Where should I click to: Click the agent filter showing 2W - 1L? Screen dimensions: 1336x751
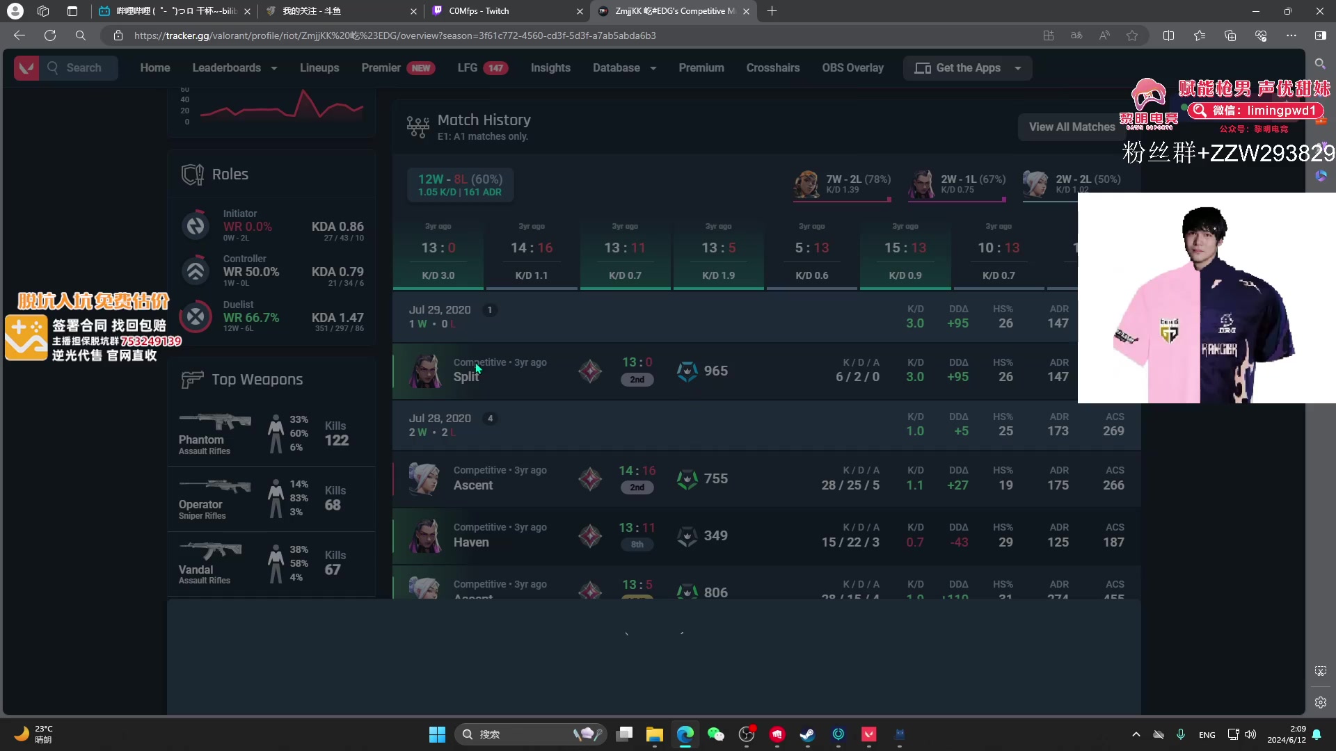click(x=957, y=185)
